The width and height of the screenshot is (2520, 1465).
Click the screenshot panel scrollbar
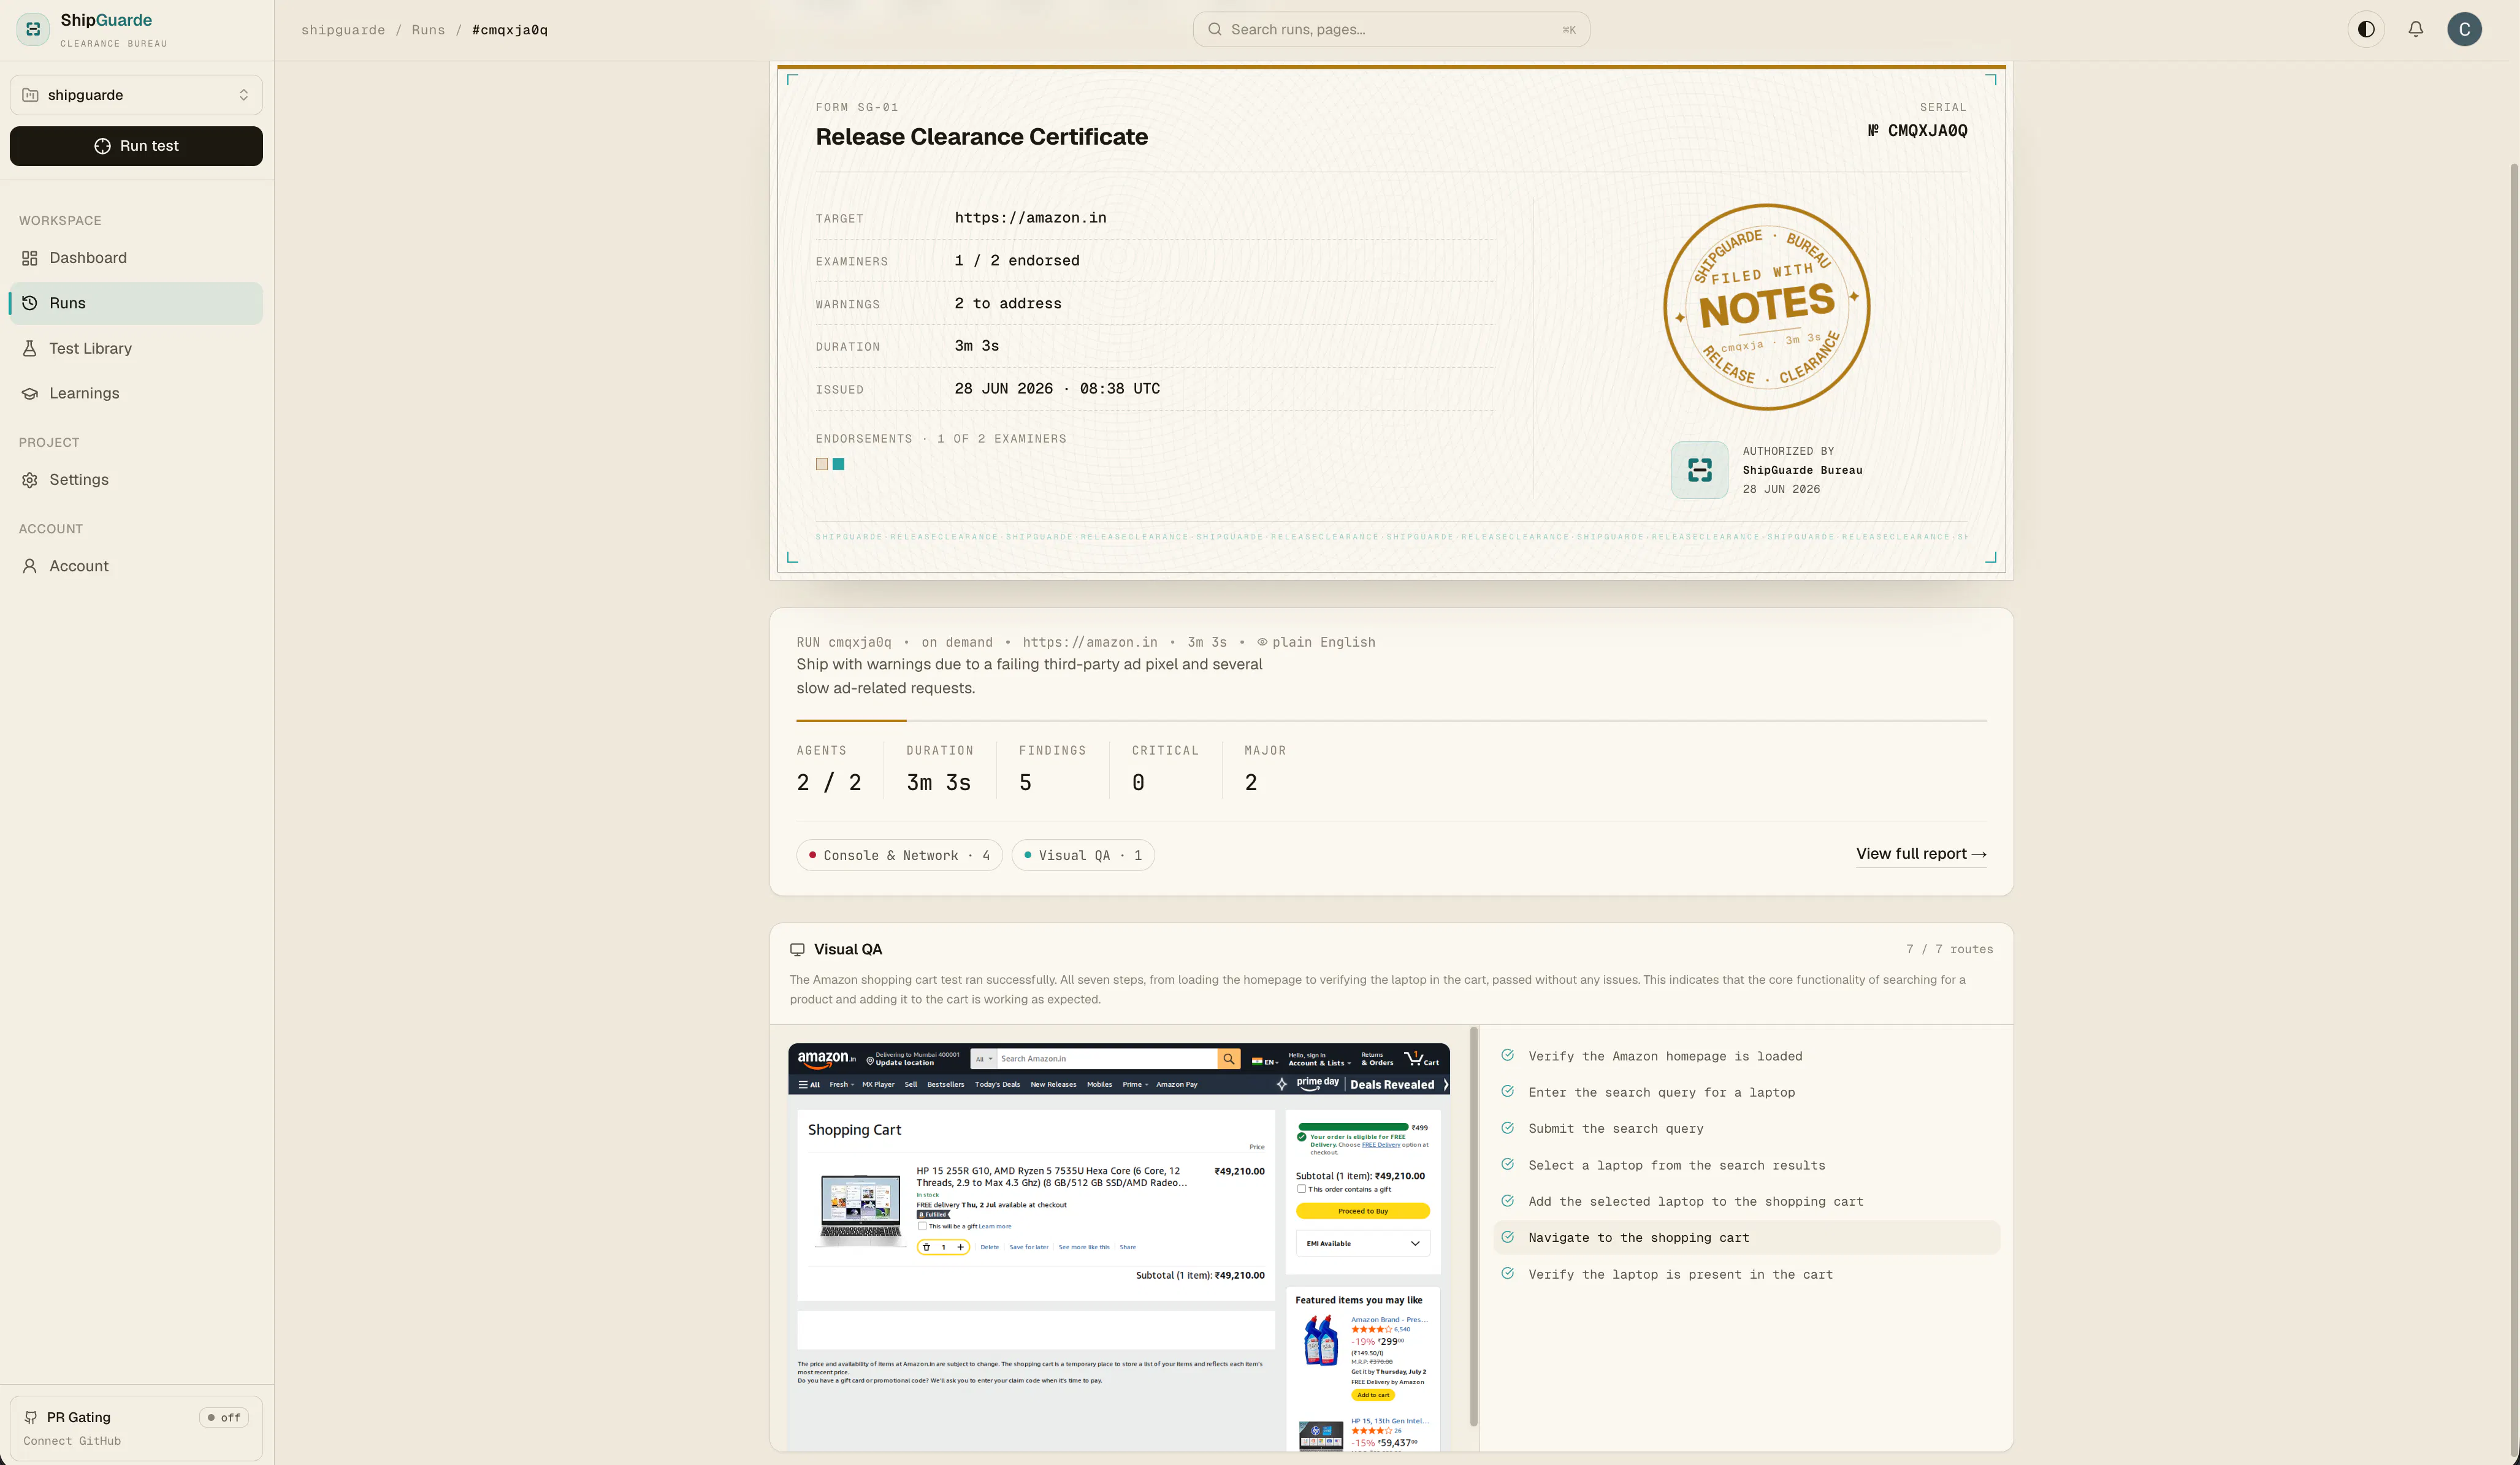[x=1473, y=1227]
